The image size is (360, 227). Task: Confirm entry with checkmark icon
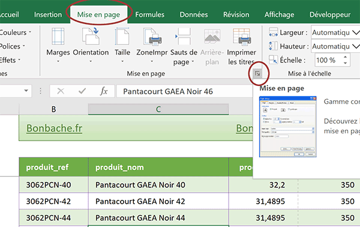pyautogui.click(x=82, y=91)
